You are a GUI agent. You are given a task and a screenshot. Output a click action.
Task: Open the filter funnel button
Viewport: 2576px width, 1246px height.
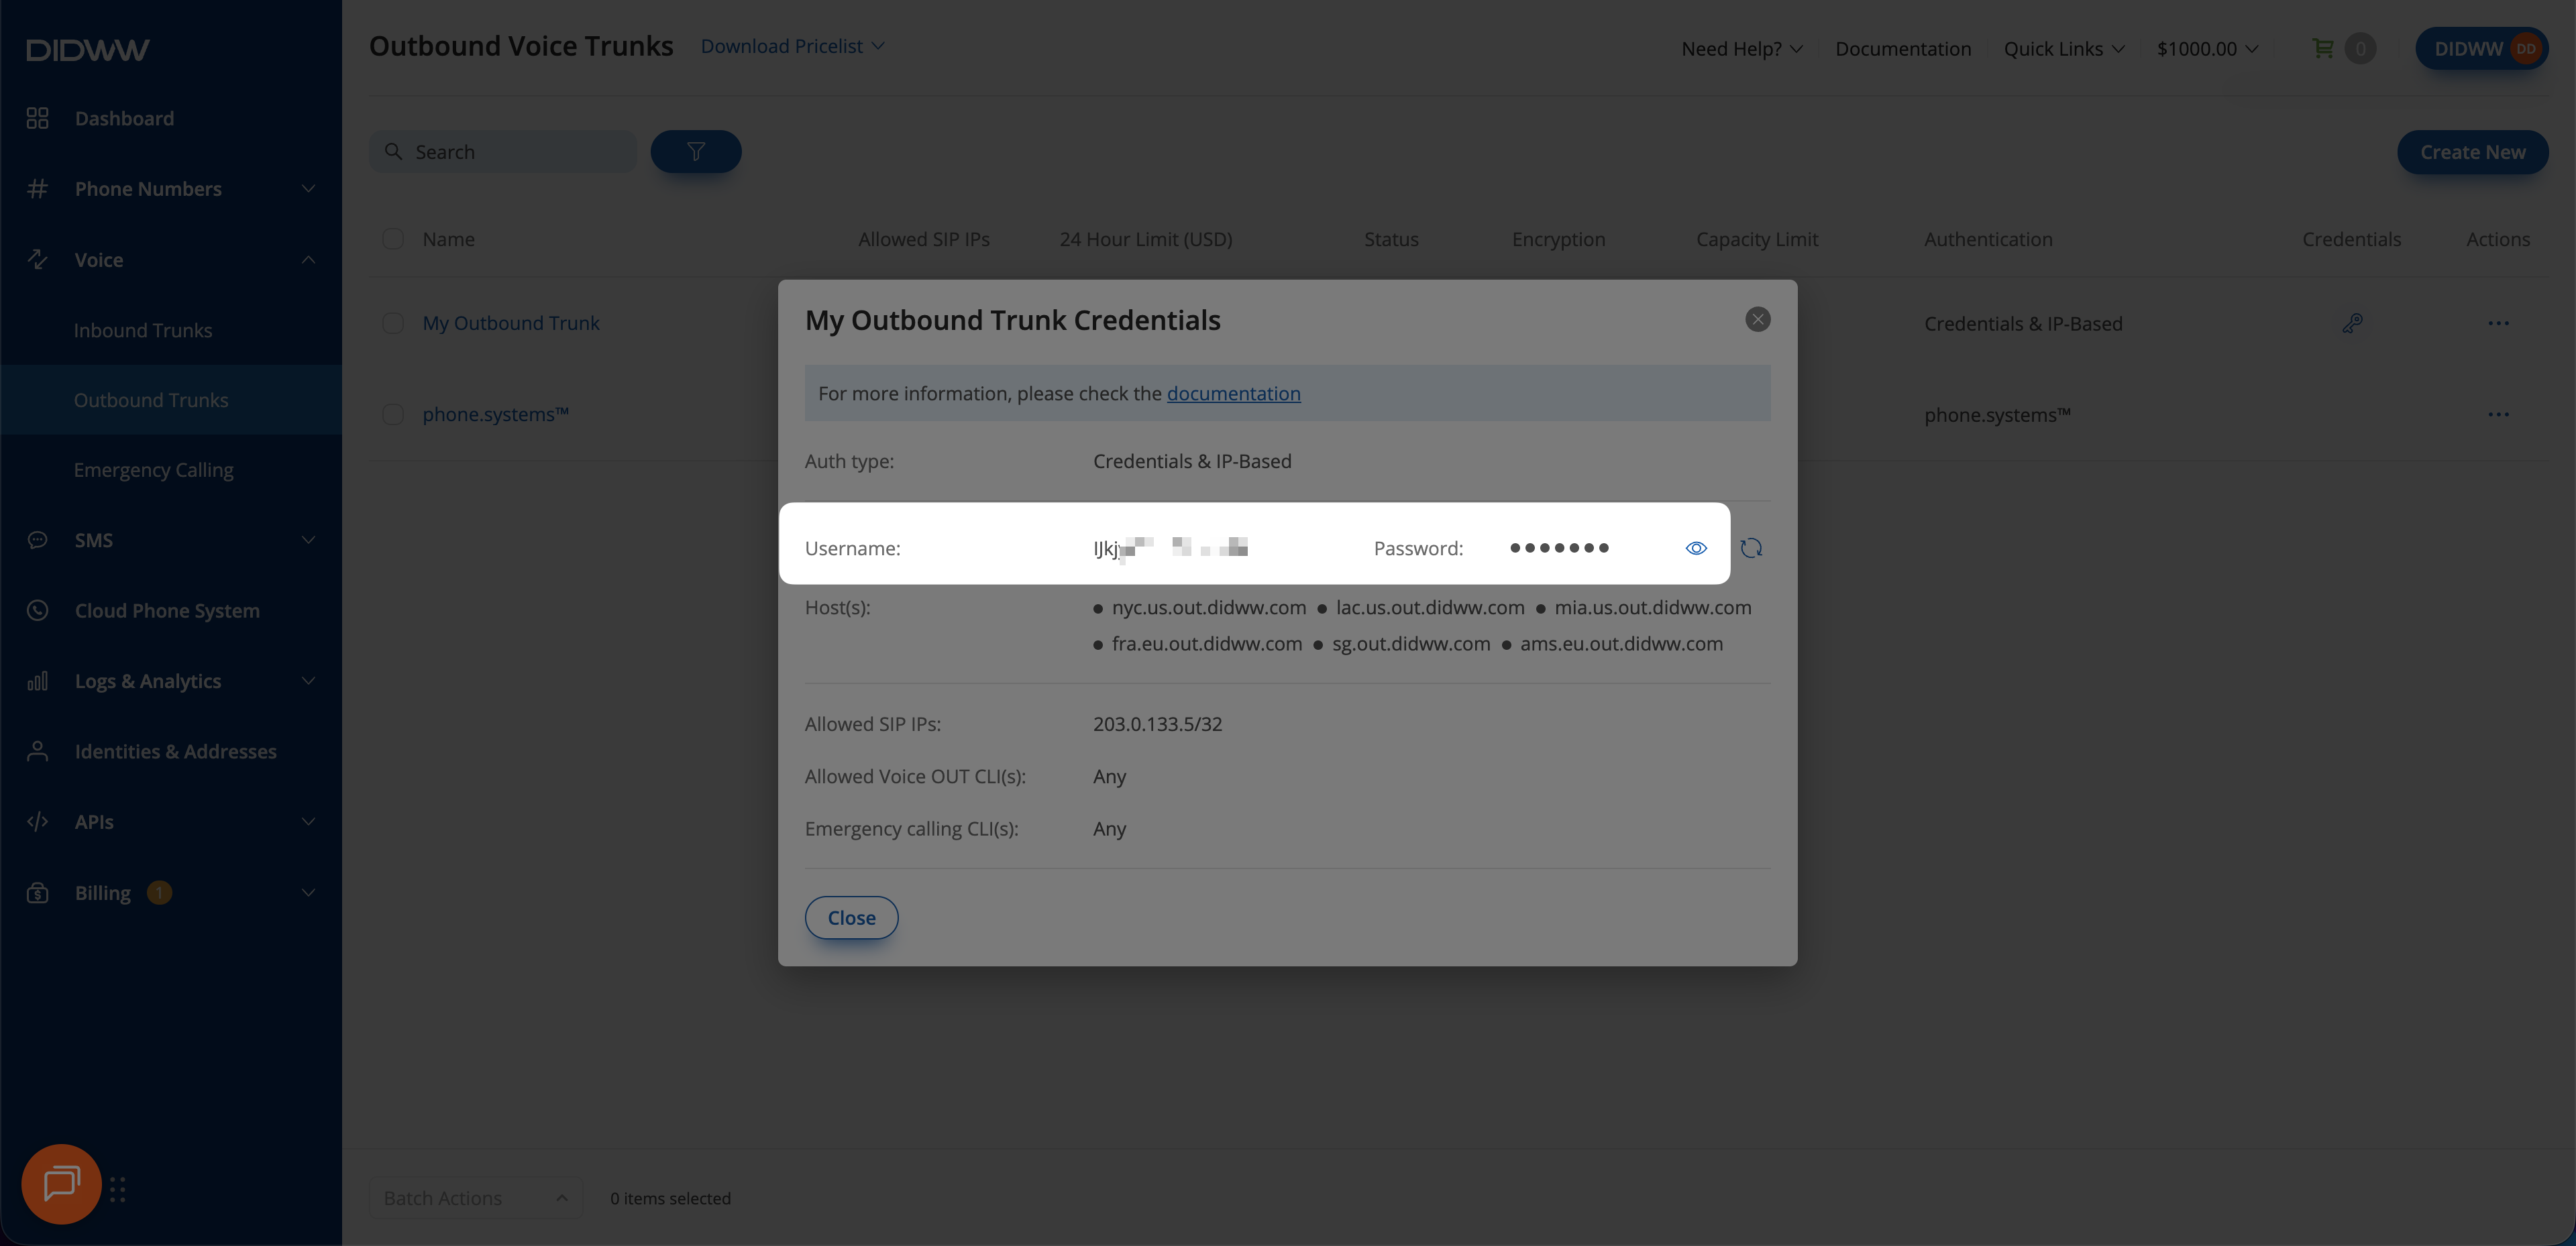[x=696, y=151]
